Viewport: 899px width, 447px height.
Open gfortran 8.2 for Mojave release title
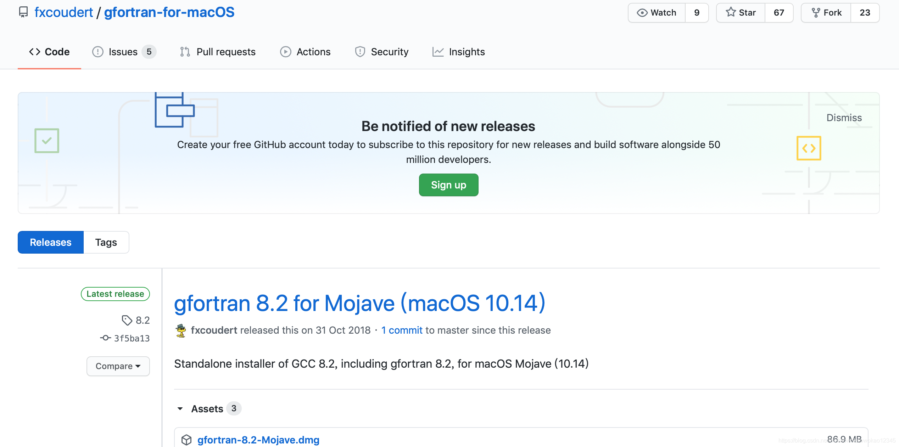[x=359, y=303]
